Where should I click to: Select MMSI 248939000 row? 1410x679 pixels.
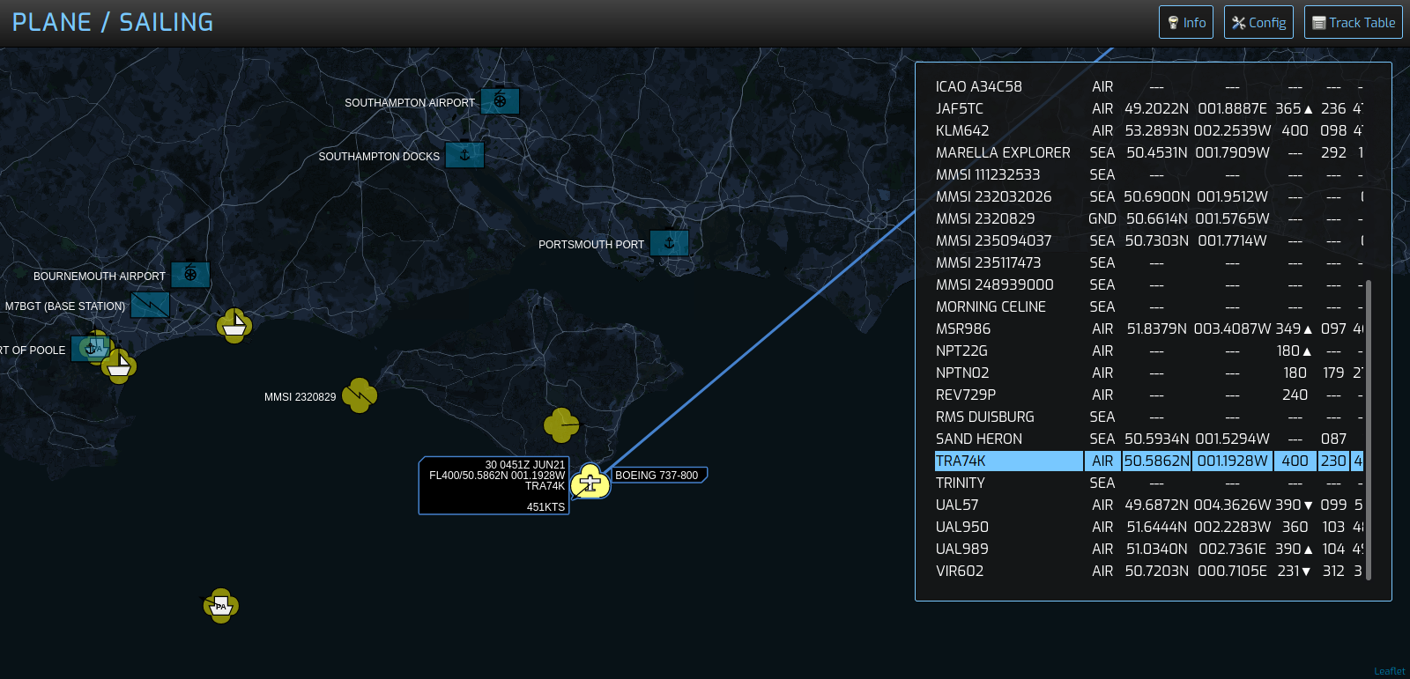[x=1149, y=284]
